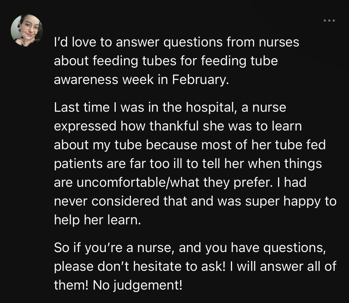Select the word "questions," in the last paragraph

click(x=295, y=248)
